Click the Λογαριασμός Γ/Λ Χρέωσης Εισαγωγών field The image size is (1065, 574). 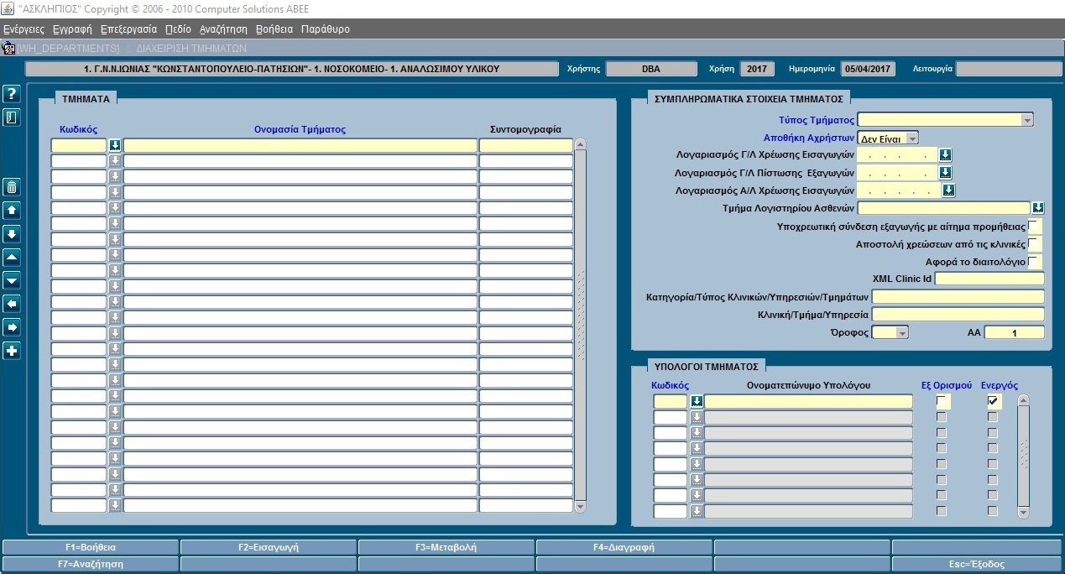click(x=897, y=154)
